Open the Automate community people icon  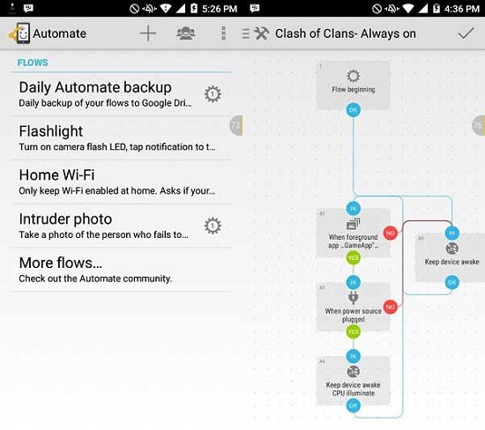(185, 33)
